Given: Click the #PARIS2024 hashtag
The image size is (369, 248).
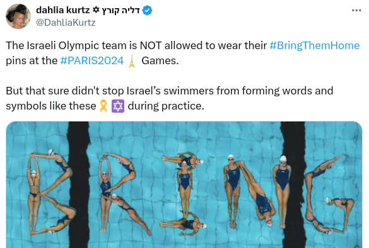Looking at the screenshot, I should (x=92, y=60).
